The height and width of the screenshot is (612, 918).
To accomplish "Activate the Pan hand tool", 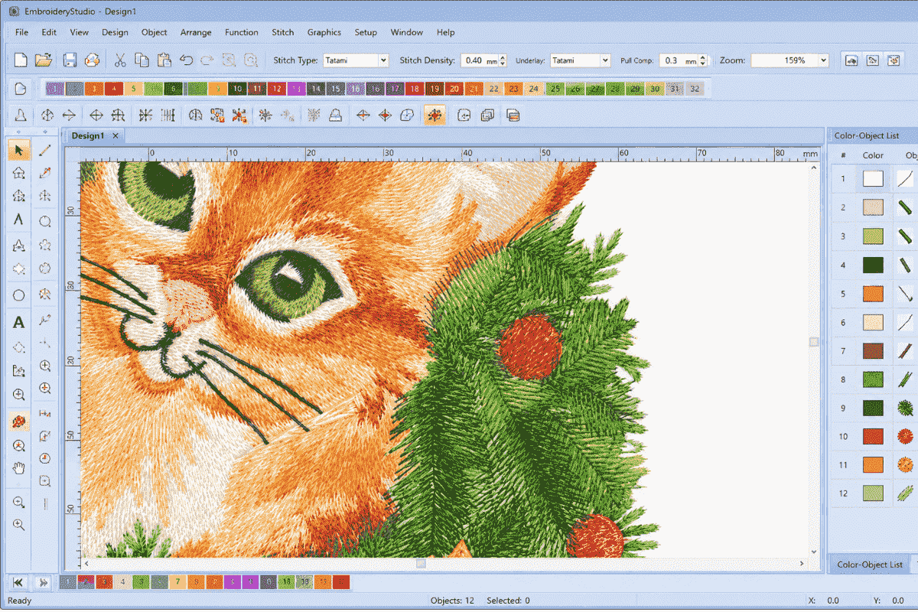I will pyautogui.click(x=19, y=468).
